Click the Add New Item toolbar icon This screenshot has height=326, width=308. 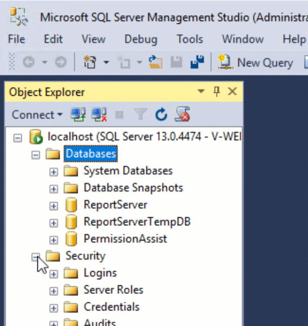(x=123, y=62)
